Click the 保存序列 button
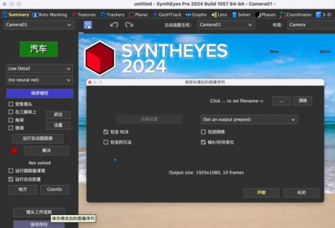 pos(39,224)
